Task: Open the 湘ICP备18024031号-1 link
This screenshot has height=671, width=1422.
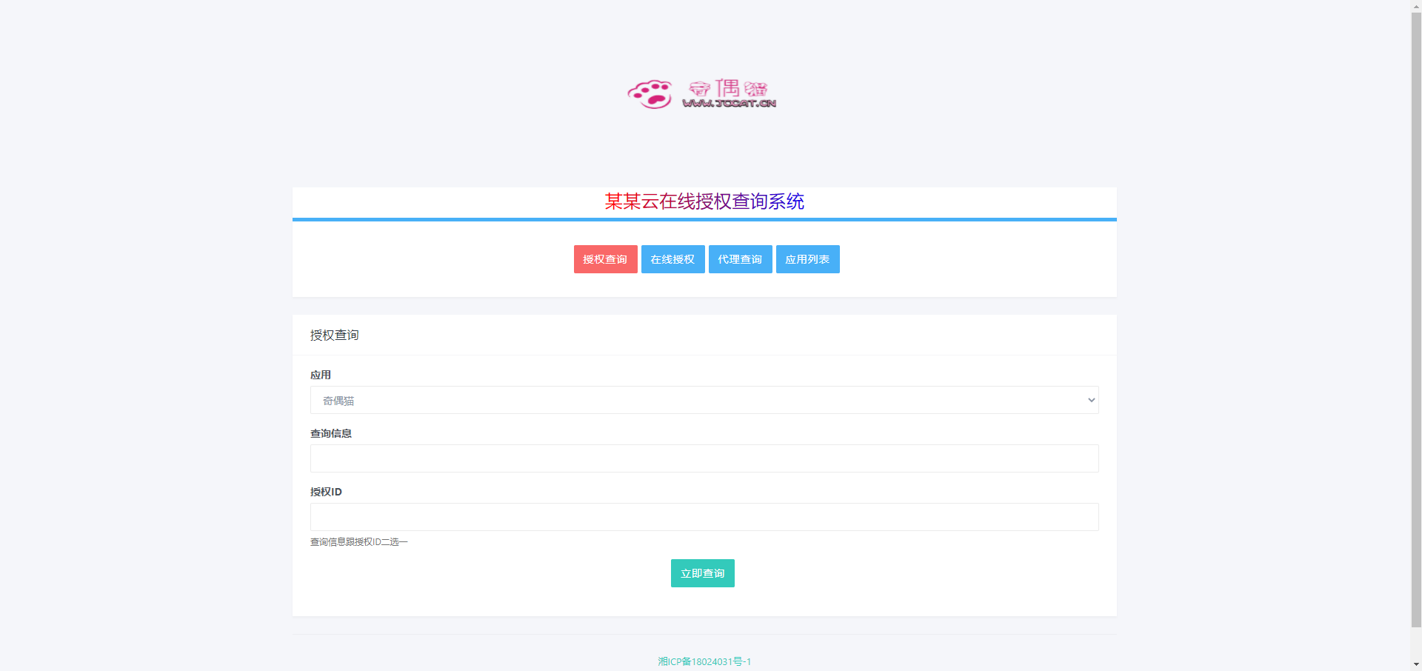Action: pyautogui.click(x=704, y=661)
